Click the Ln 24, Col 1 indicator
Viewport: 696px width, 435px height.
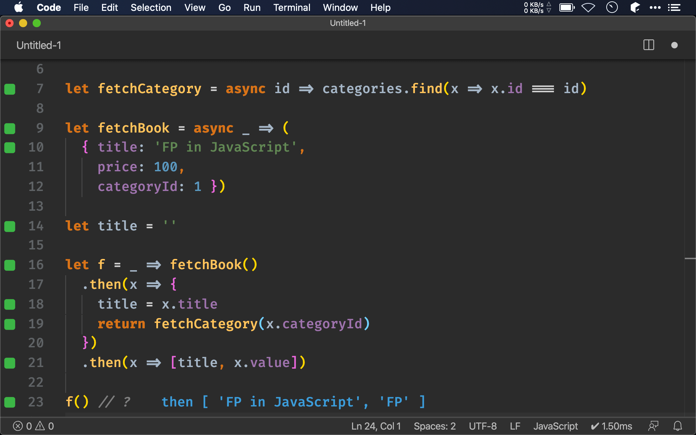[x=376, y=426]
